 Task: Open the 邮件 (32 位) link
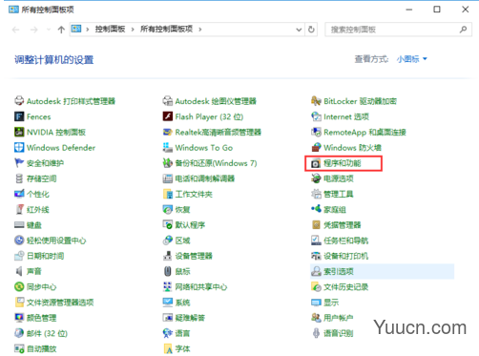pyautogui.click(x=47, y=333)
